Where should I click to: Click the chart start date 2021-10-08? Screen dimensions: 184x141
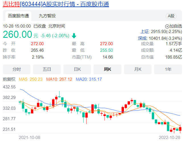point(30,138)
